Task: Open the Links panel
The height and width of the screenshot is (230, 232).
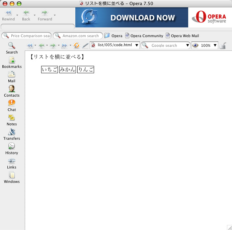Action: tap(12, 163)
